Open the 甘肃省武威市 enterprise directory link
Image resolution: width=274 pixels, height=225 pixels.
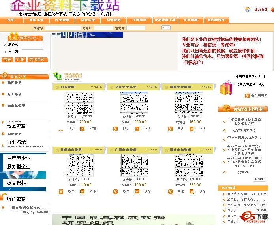[244, 122]
